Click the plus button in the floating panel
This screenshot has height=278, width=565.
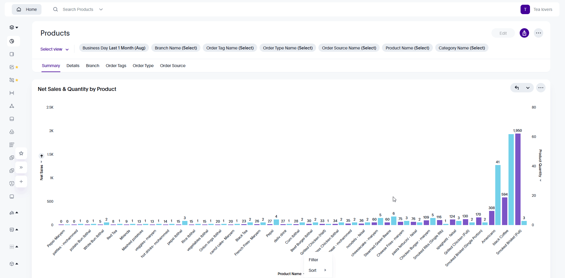pos(21,182)
